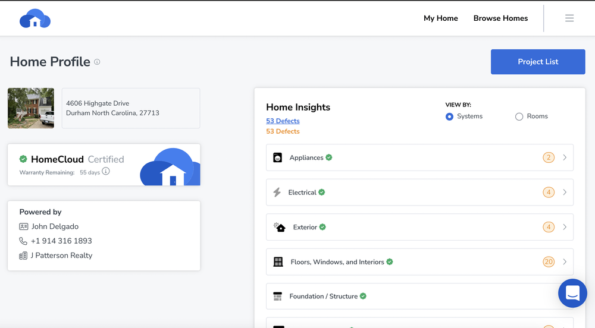Click the Exterior defect count badge 4
The height and width of the screenshot is (328, 595).
click(x=549, y=227)
